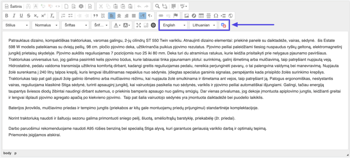Open the background color picker
The height and width of the screenshot is (158, 350).
click(x=126, y=25)
